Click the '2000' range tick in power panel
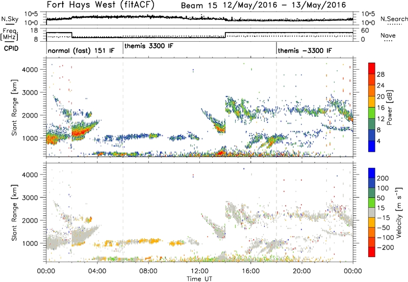The image size is (408, 282). [x=30, y=115]
